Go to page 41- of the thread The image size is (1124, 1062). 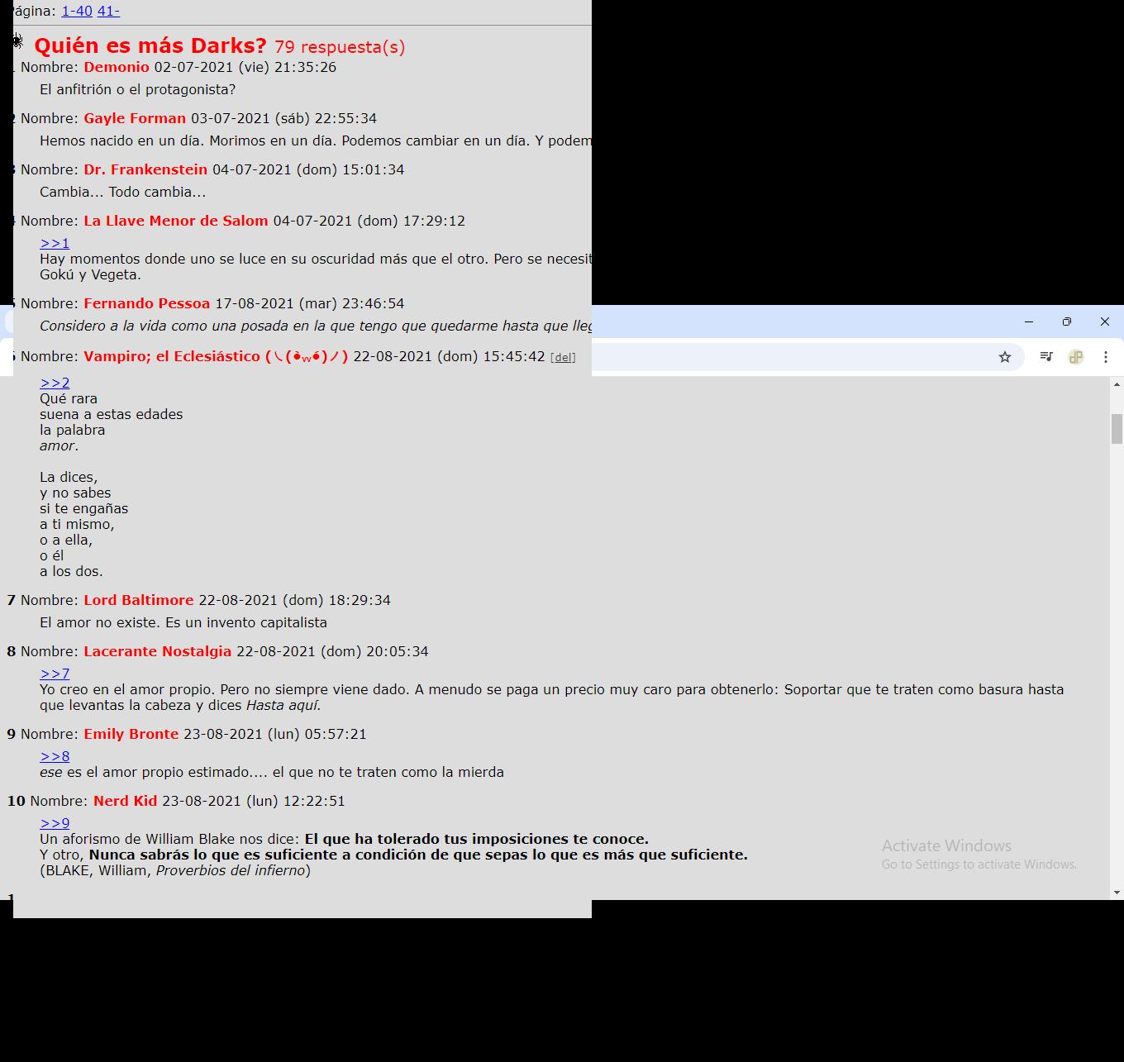point(108,11)
